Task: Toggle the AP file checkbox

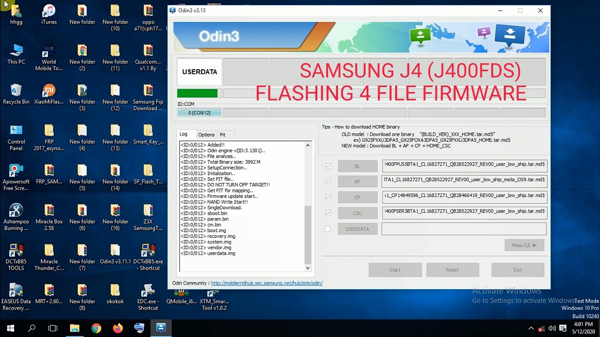Action: tap(328, 181)
